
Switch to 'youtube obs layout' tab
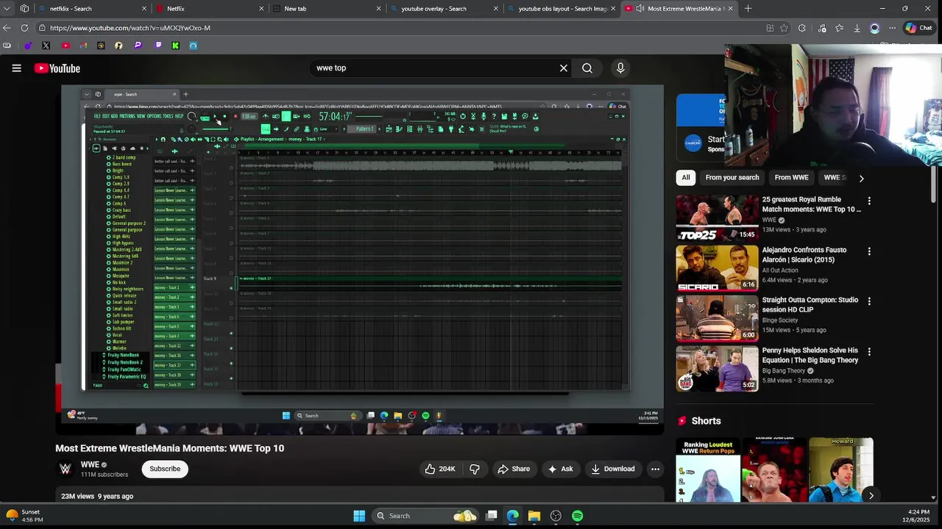pos(563,9)
